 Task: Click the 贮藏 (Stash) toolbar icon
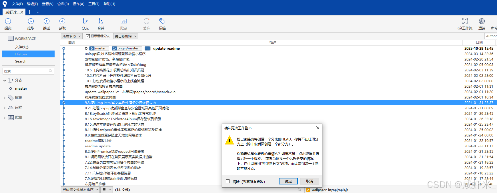click(124, 21)
